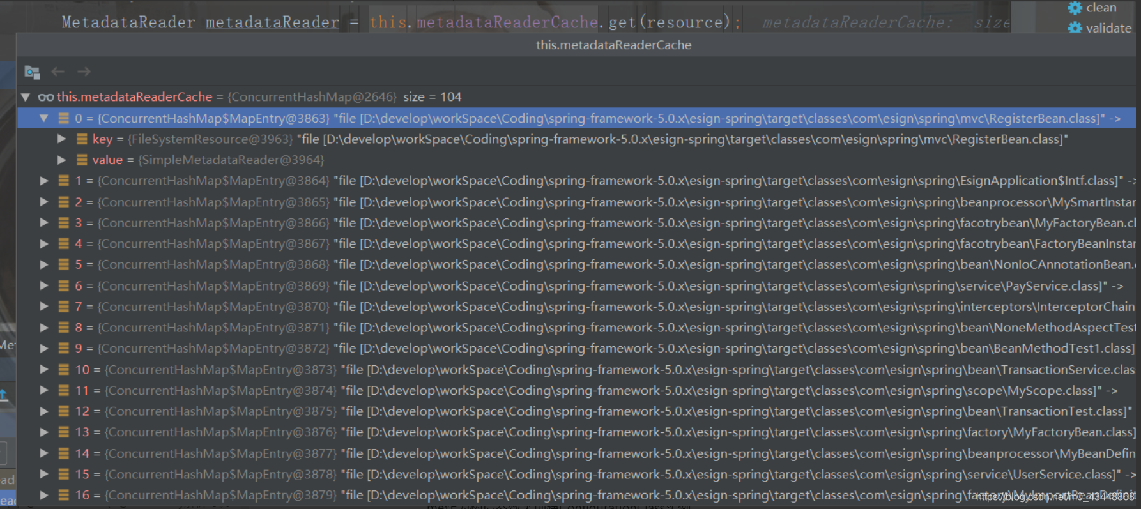Select the row for entry 12 TransactionTest.class
Image resolution: width=1141 pixels, height=509 pixels.
576,411
